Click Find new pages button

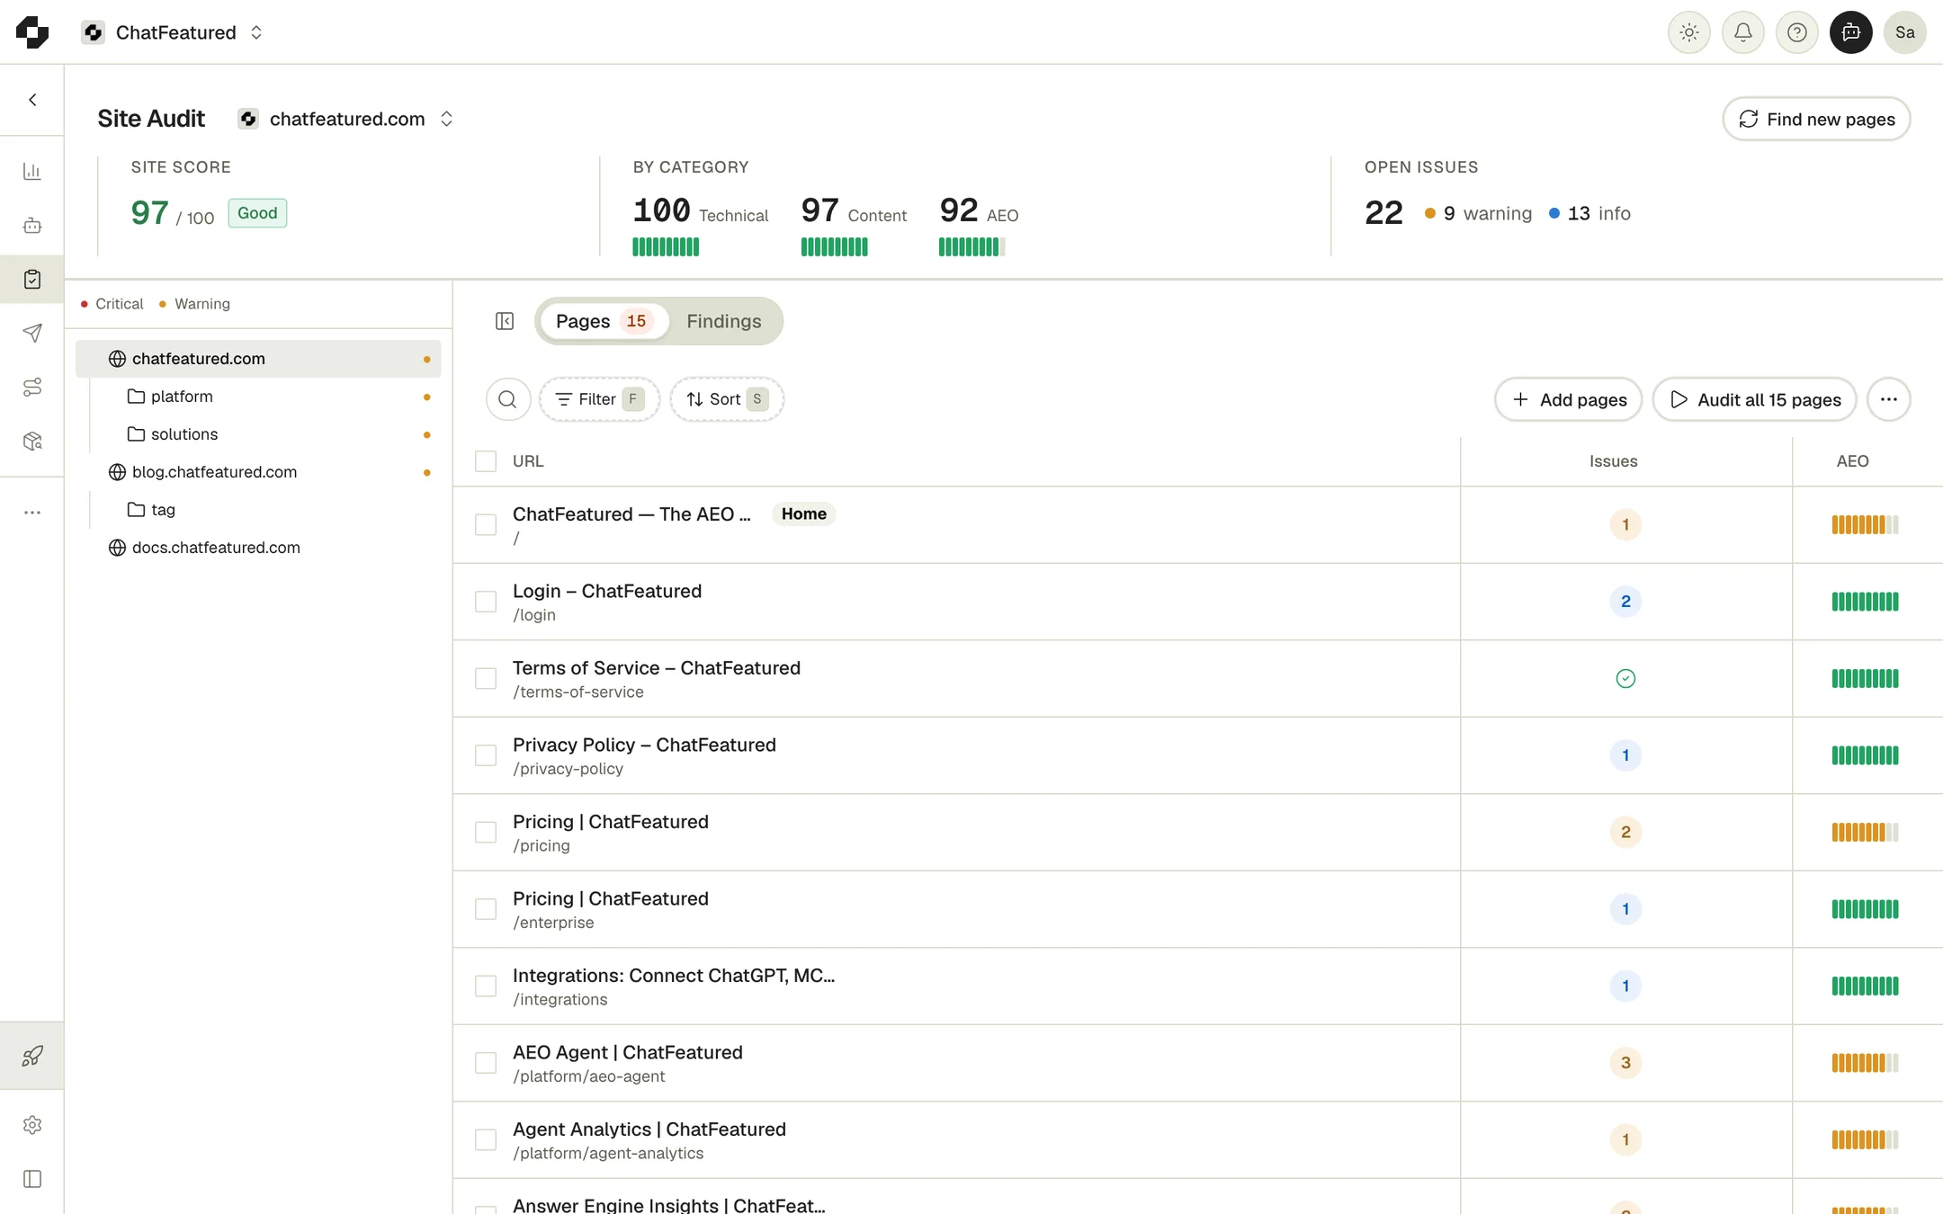pos(1816,119)
